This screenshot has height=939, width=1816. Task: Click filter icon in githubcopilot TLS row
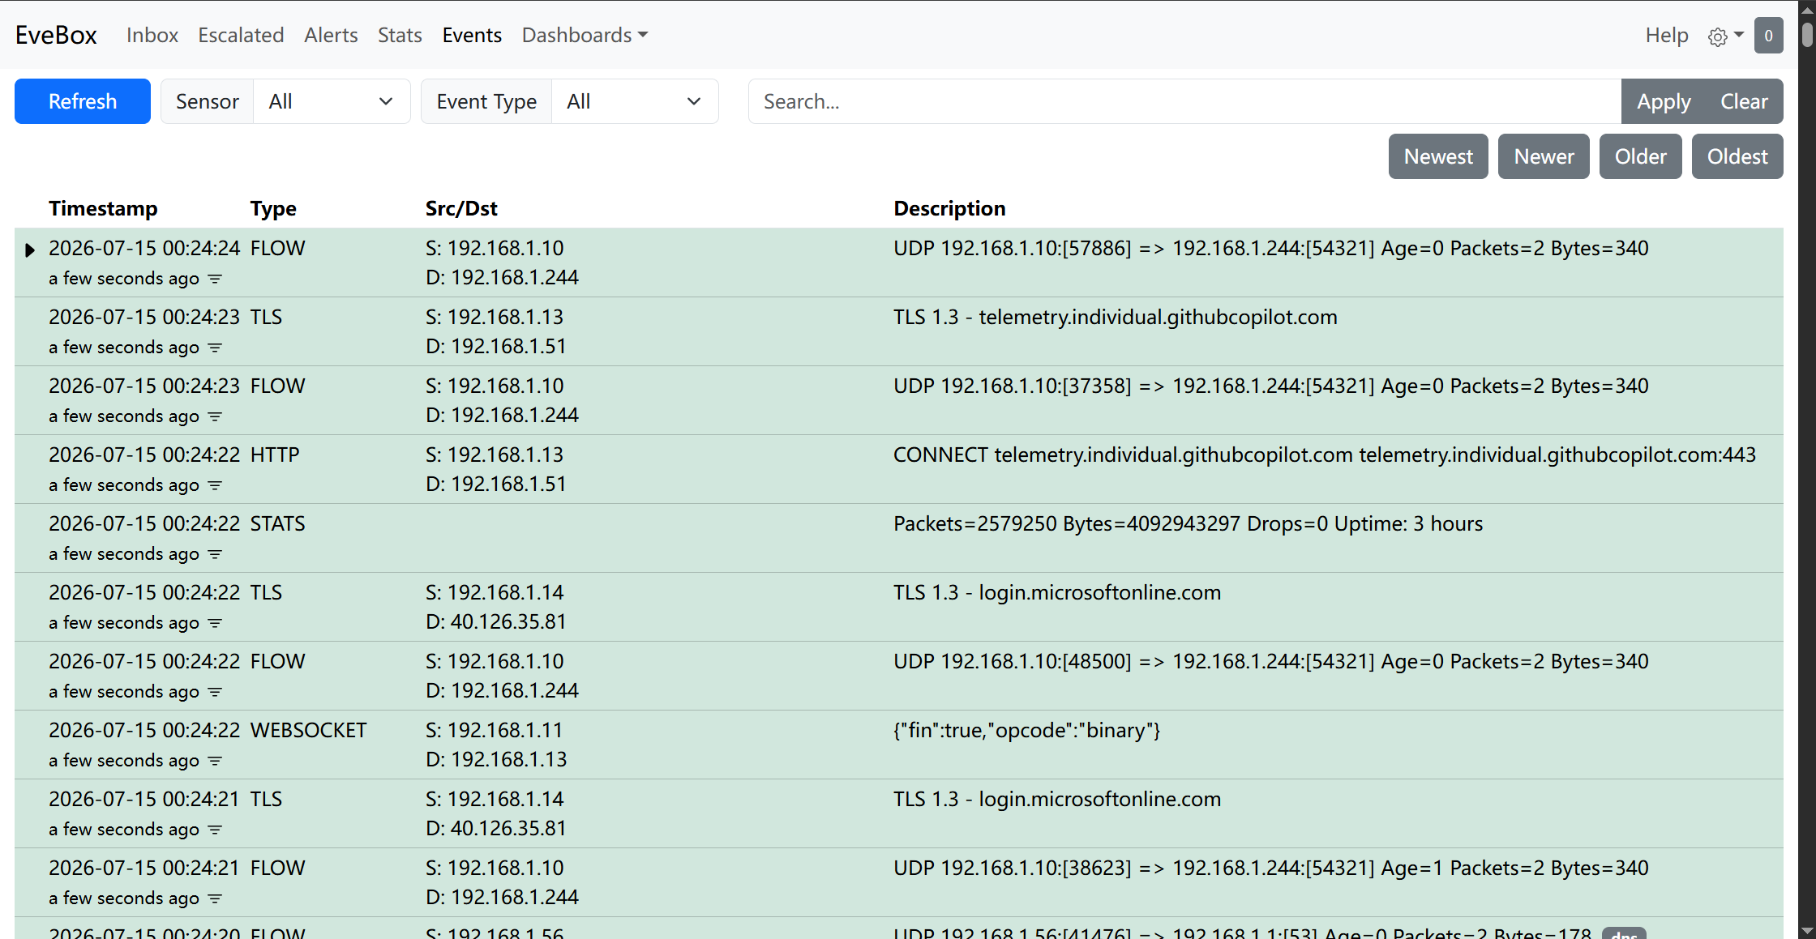coord(215,348)
